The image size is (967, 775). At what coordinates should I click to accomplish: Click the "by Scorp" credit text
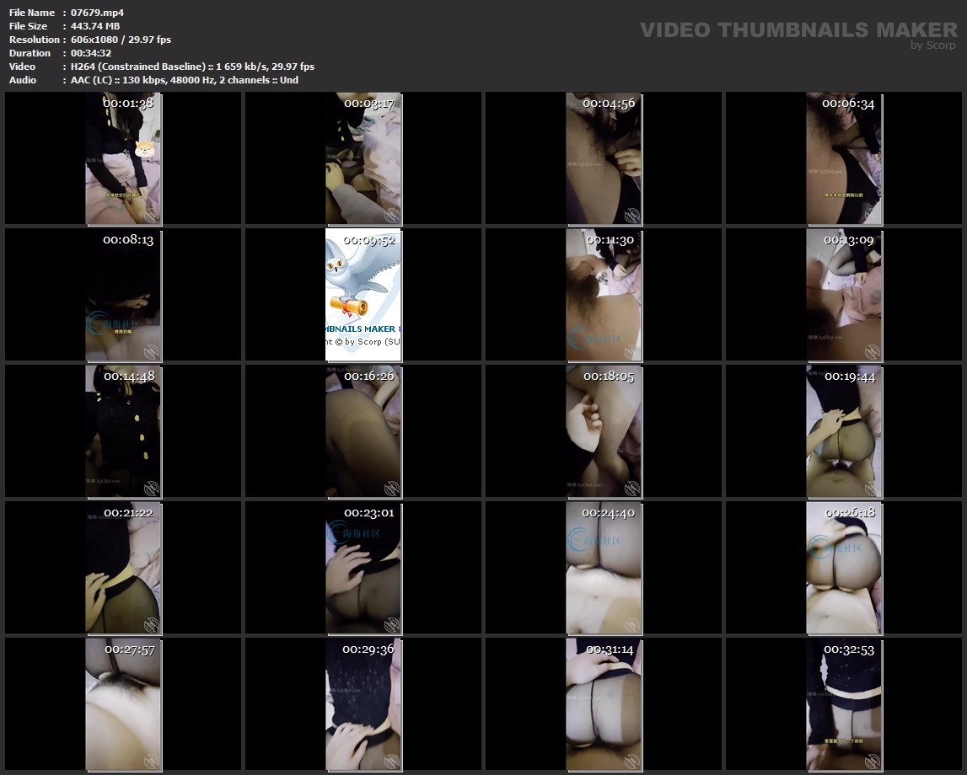click(932, 45)
